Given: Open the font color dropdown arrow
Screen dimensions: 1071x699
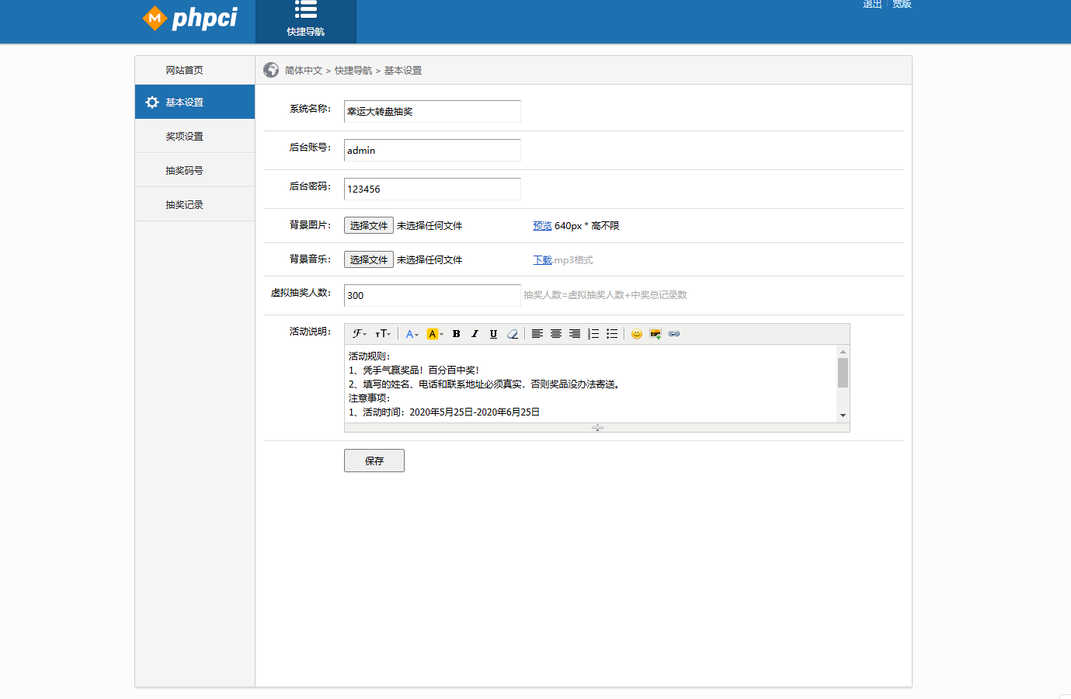Looking at the screenshot, I should pos(417,333).
